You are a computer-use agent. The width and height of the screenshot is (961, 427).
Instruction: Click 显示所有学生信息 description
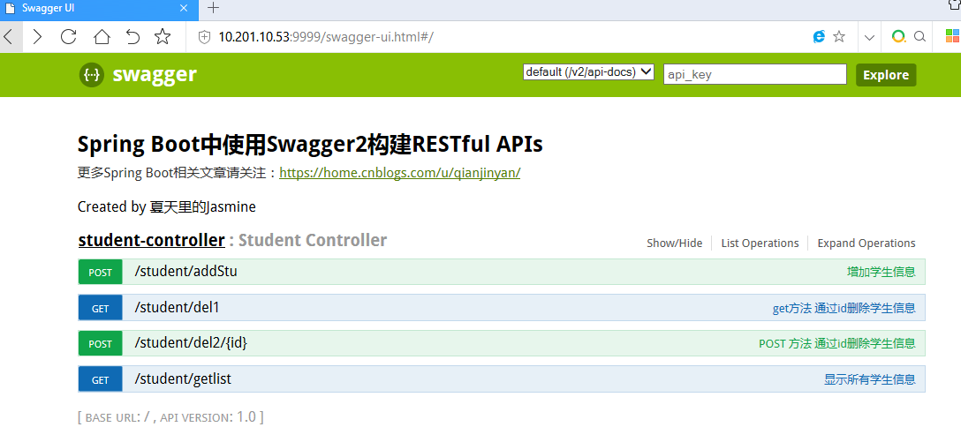pyautogui.click(x=870, y=380)
